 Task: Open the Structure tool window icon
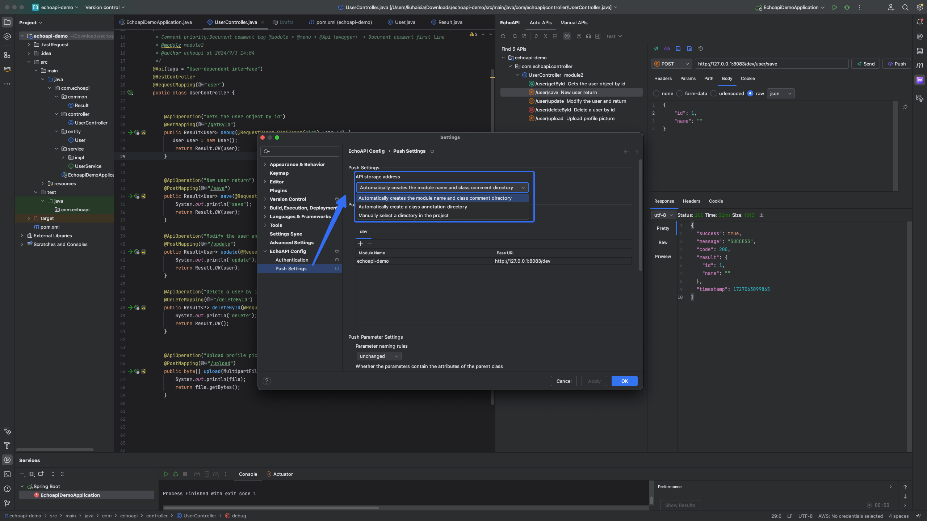[7, 55]
